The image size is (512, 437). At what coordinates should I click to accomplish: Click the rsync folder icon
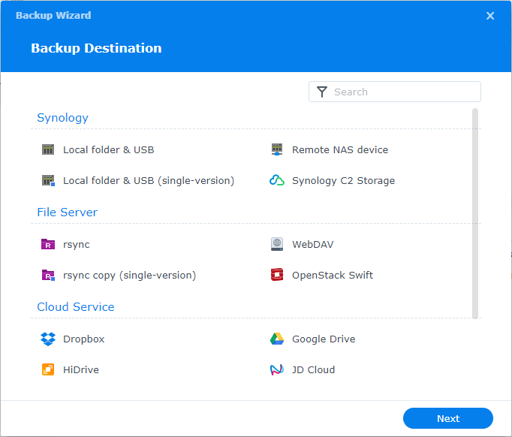click(48, 244)
